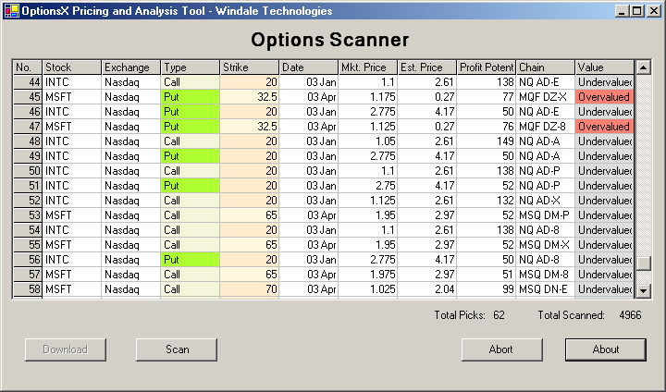Click the Total Picks value 62
Viewport: 666px width, 392px height.
[x=499, y=315]
